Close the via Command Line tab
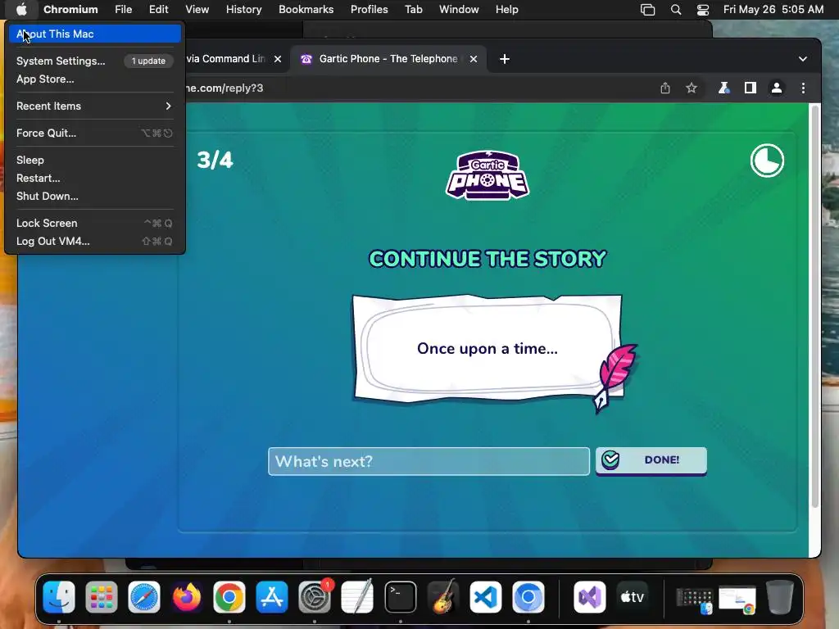Viewport: 839px width, 629px height. [278, 59]
